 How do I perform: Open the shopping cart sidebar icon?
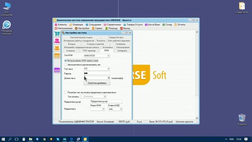coord(57,34)
